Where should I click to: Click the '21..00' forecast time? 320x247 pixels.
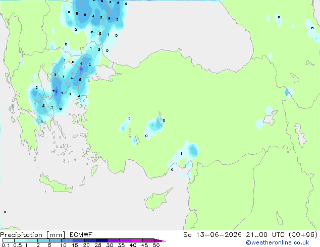point(257,235)
